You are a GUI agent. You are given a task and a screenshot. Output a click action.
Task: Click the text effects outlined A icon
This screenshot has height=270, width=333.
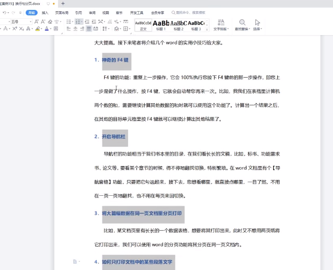[28, 29]
